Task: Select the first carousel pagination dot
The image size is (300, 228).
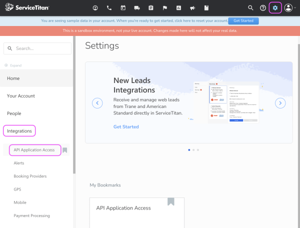Action: 188,149
